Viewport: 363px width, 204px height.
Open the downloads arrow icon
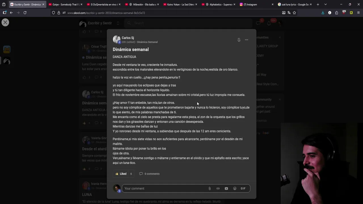pos(323,13)
